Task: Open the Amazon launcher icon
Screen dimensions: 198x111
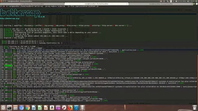Action: click(x=52, y=108)
